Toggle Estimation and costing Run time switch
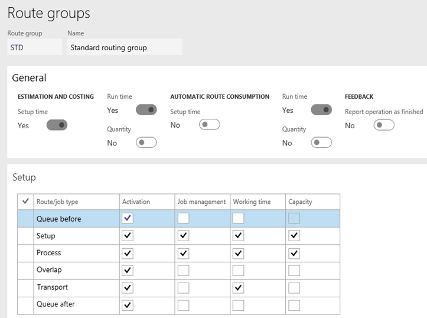Screen dimensions: 427x318 pyautogui.click(x=146, y=110)
